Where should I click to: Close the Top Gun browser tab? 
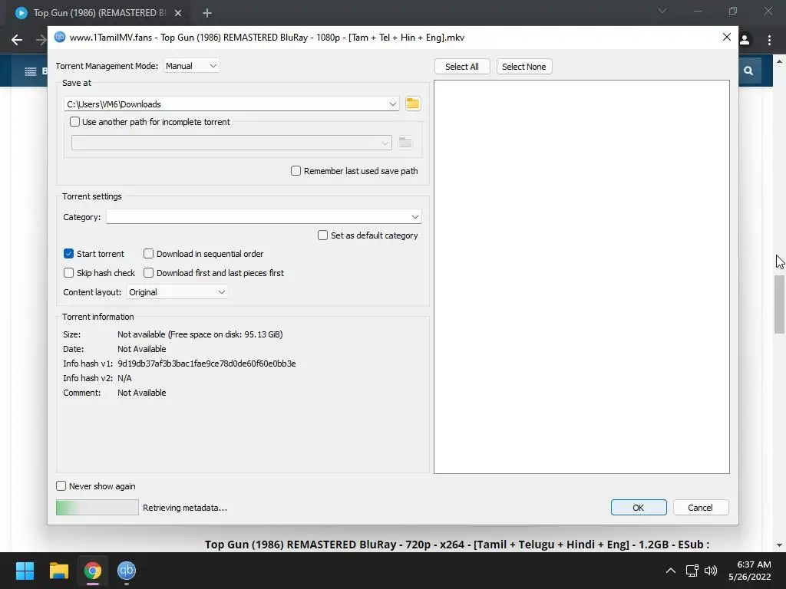coord(178,13)
